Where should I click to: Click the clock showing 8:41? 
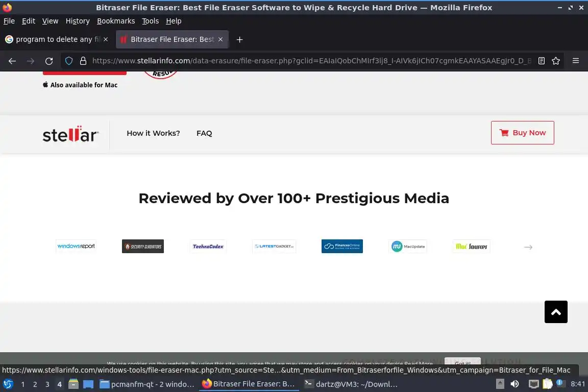click(x=577, y=384)
